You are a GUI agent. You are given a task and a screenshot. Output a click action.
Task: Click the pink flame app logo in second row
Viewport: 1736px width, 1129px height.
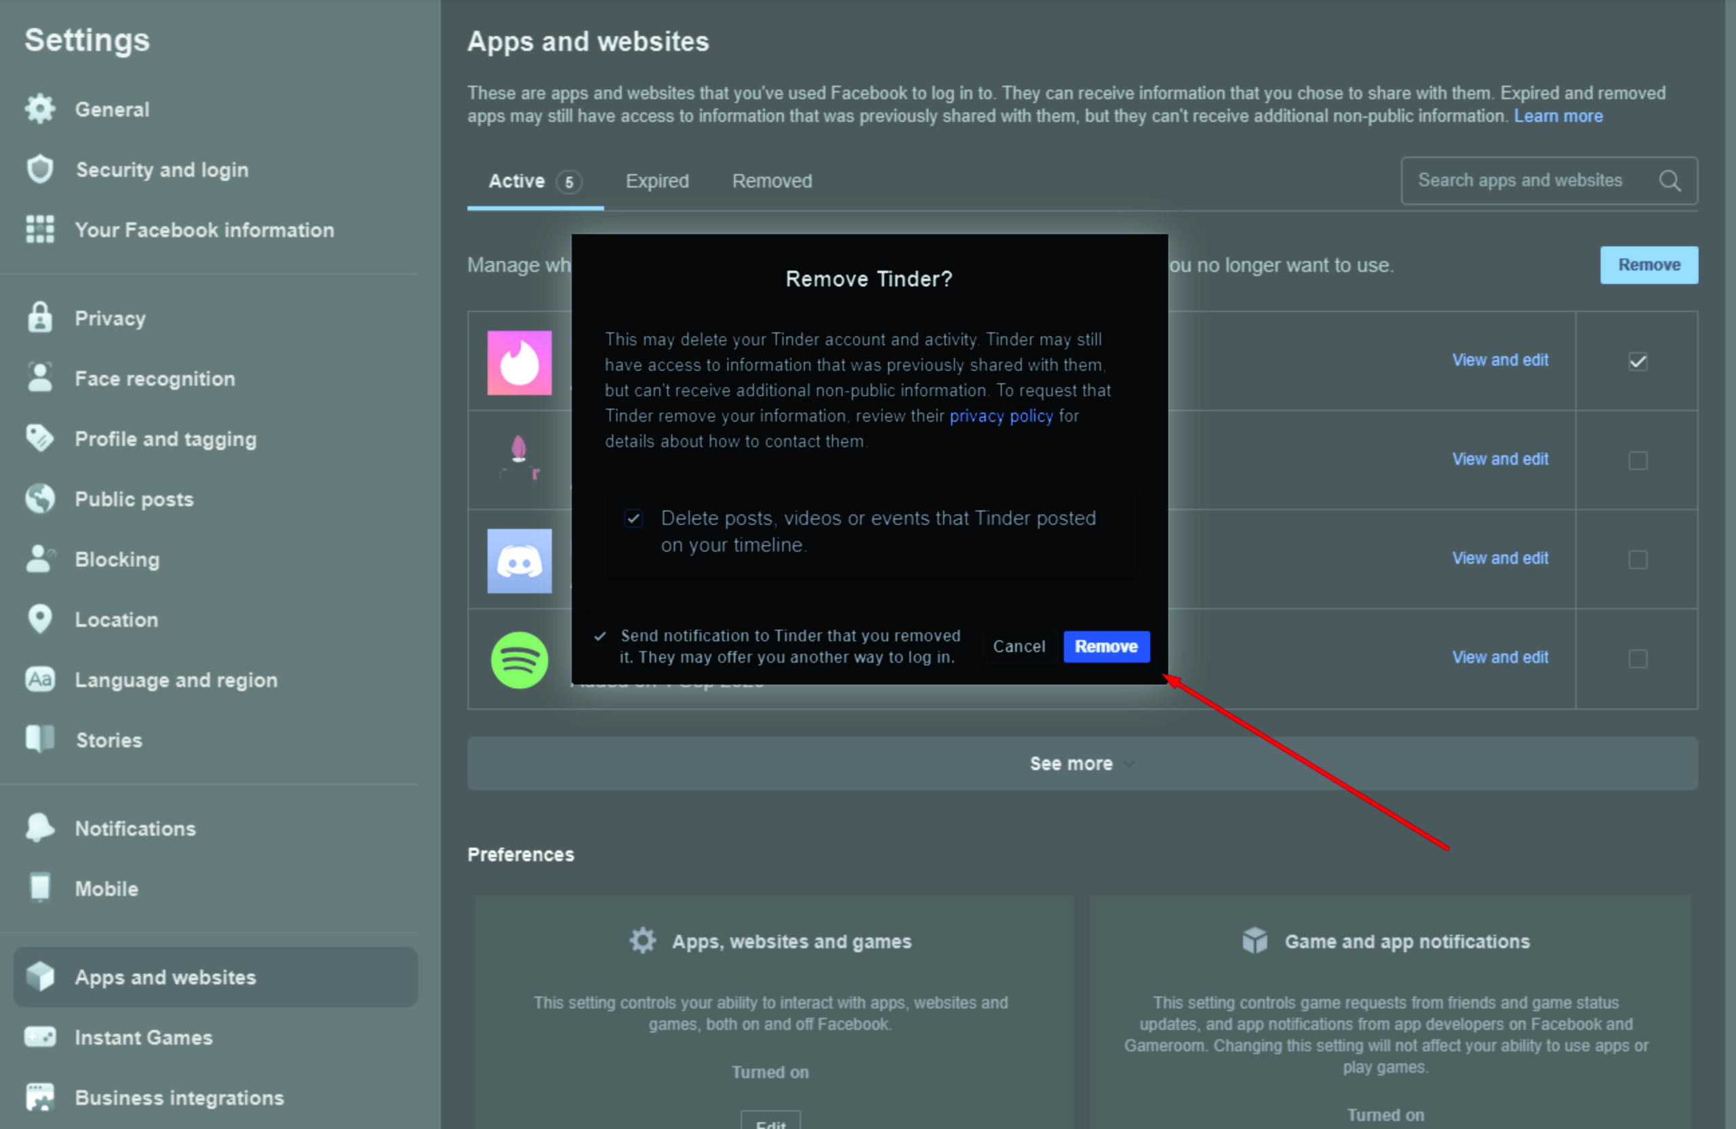pyautogui.click(x=519, y=460)
